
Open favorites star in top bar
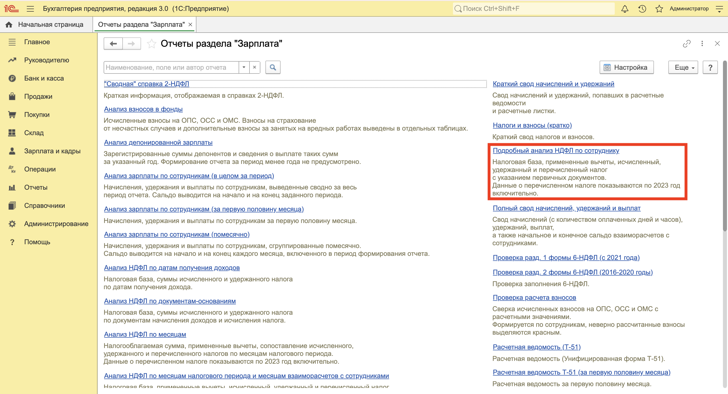659,9
